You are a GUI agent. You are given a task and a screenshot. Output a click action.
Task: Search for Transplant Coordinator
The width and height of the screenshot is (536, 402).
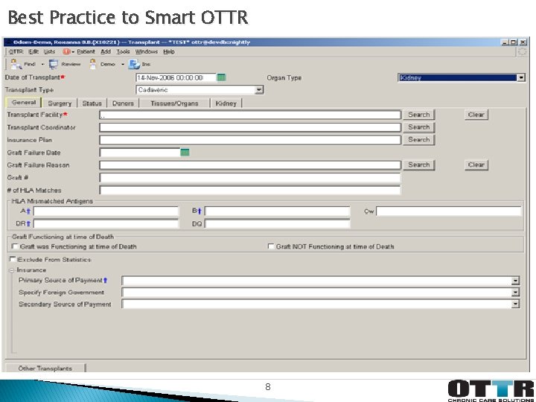click(418, 127)
